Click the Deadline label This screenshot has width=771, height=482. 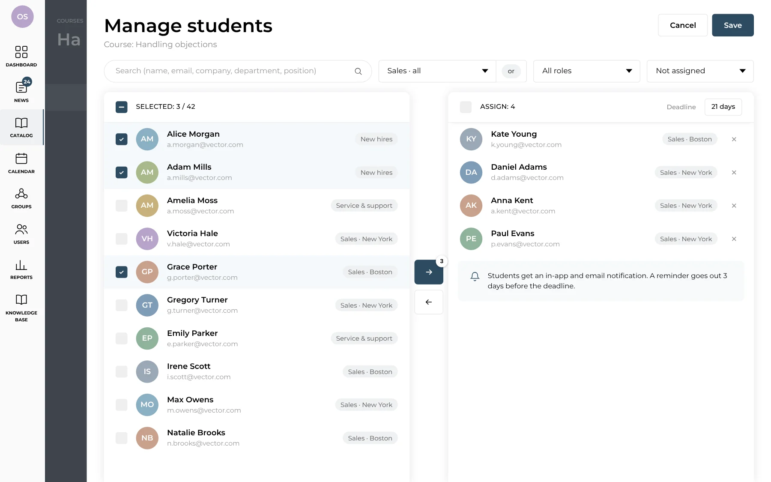[x=681, y=107]
